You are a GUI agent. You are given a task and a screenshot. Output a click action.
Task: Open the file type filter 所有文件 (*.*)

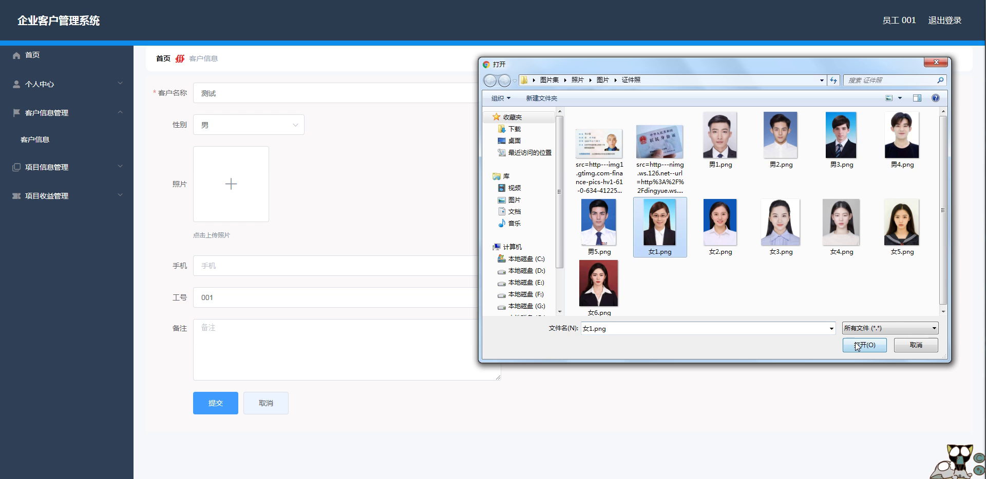890,328
